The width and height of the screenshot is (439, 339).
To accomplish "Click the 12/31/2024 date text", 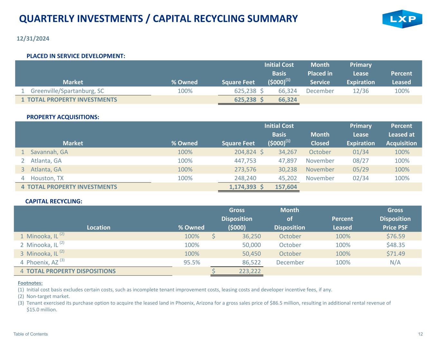I will pos(33,39).
